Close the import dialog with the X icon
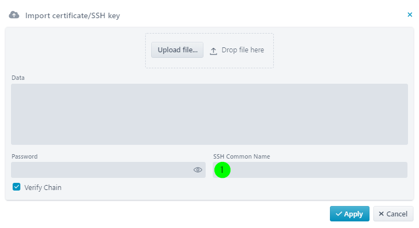This screenshot has width=419, height=228. point(410,15)
